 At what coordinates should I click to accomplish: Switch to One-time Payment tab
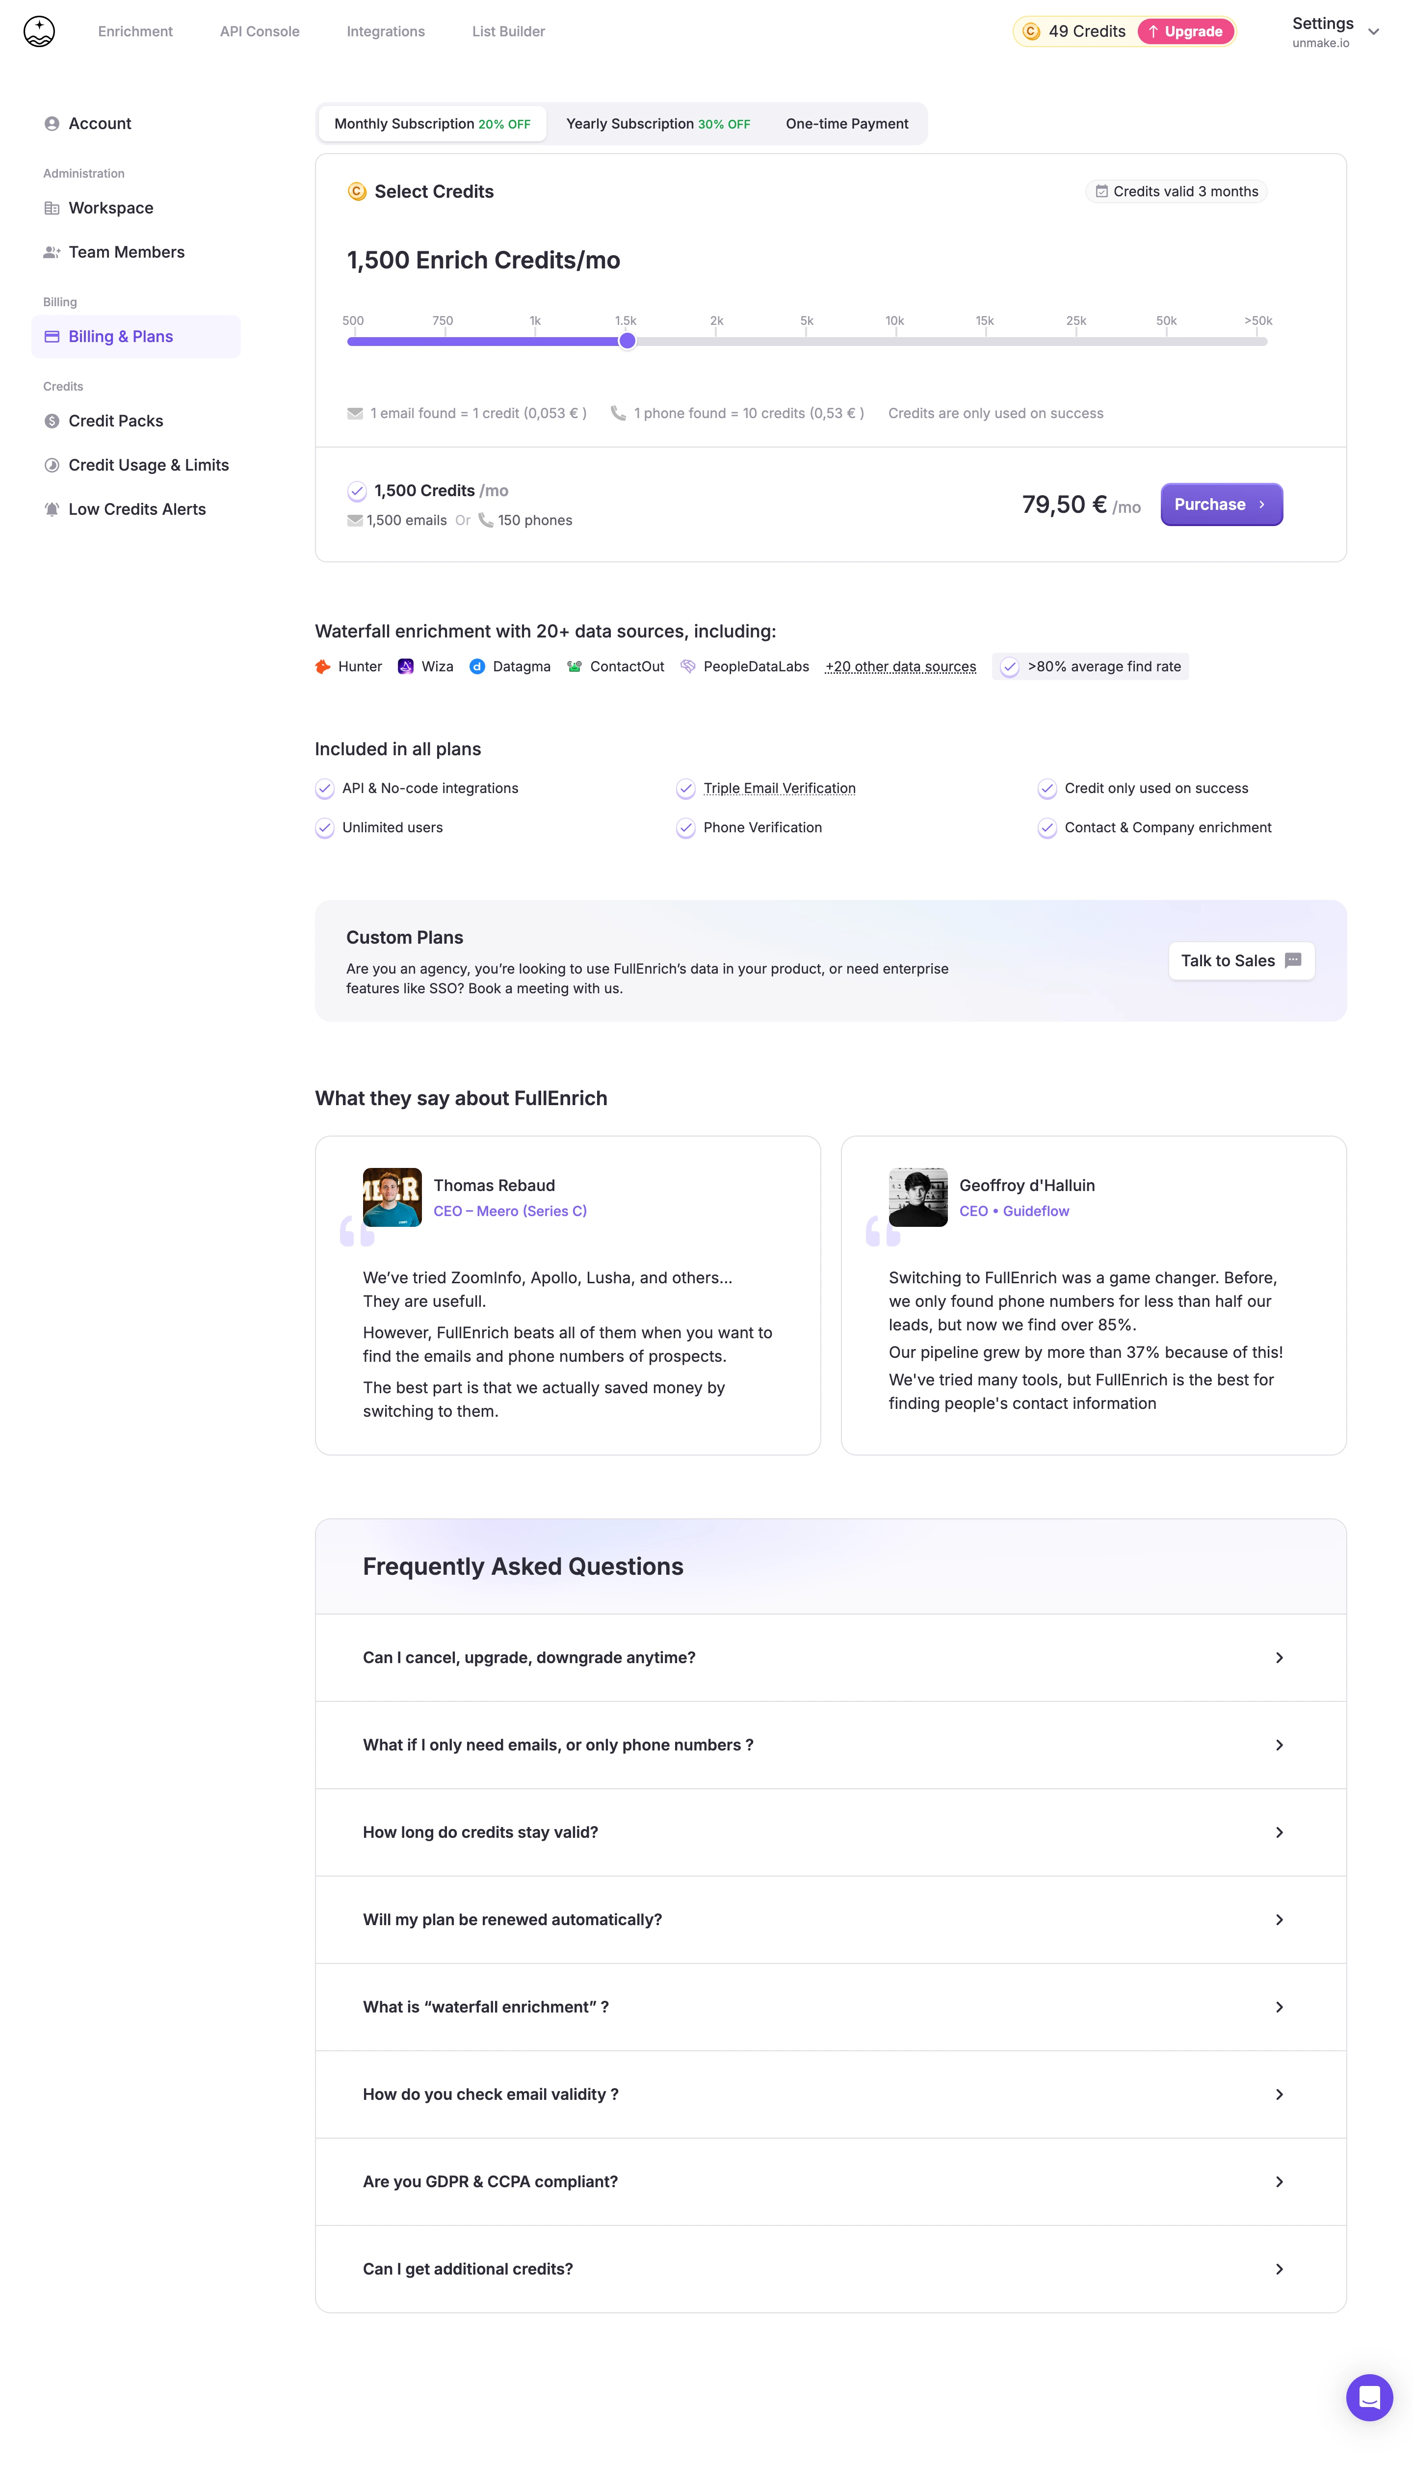coord(847,124)
